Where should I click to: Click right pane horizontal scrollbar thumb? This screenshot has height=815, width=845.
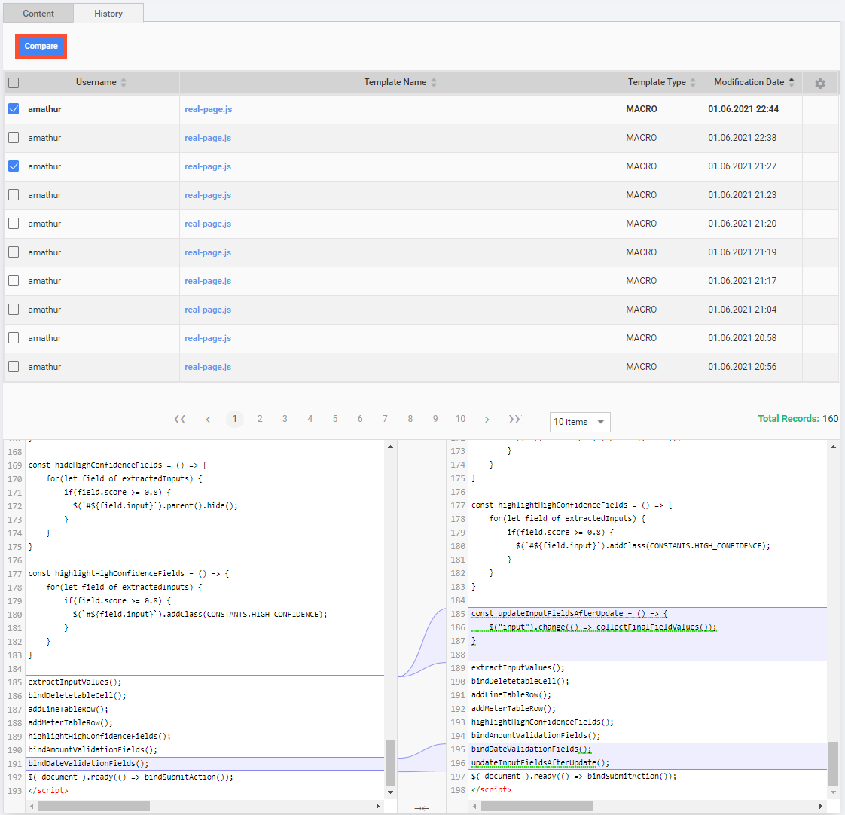537,807
